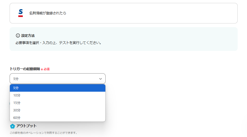Click the 必要事項を選択・入力の上 instruction text
The image size is (247, 137).
click(x=59, y=43)
